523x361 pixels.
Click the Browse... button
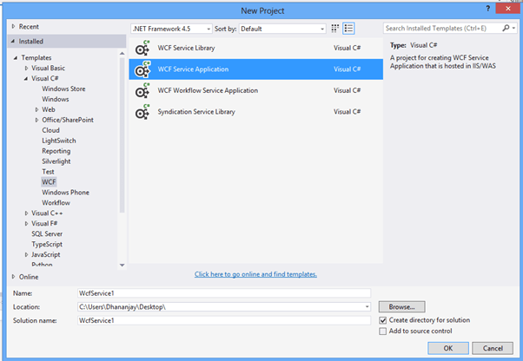coord(401,307)
